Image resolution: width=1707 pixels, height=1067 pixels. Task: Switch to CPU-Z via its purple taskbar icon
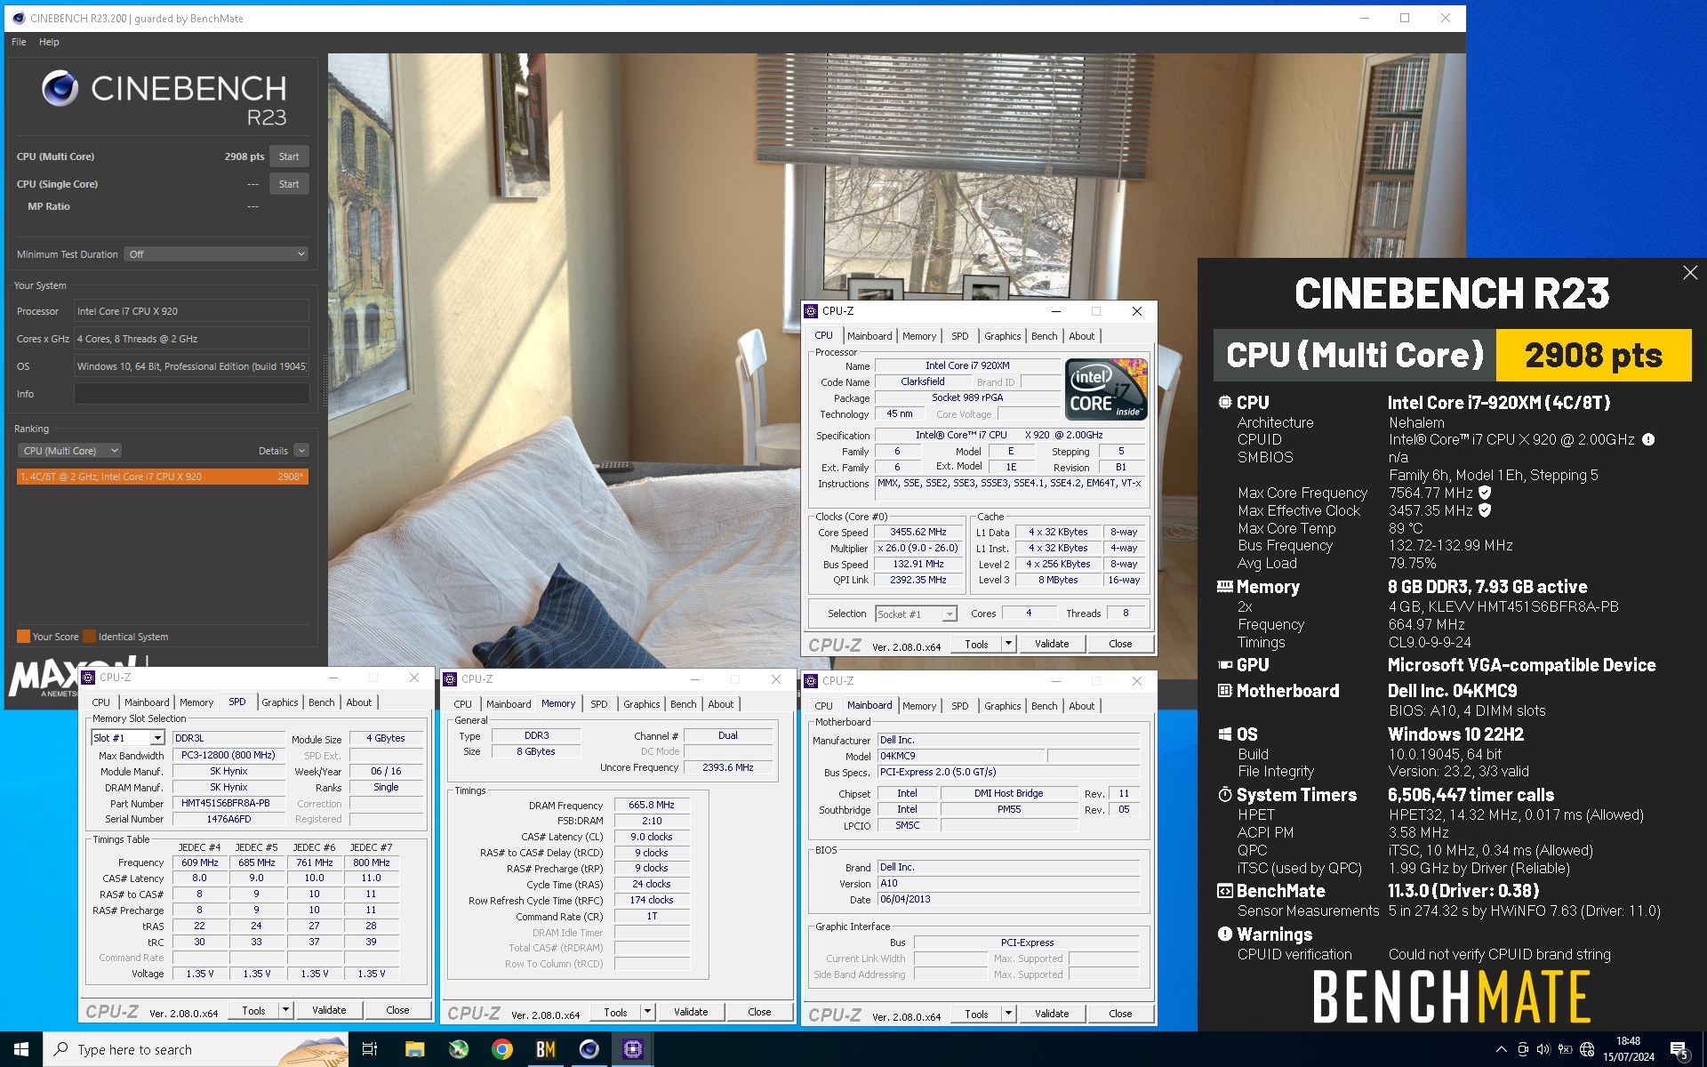[633, 1049]
